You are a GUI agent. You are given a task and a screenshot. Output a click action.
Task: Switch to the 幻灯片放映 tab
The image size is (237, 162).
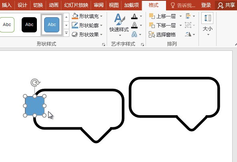76,5
